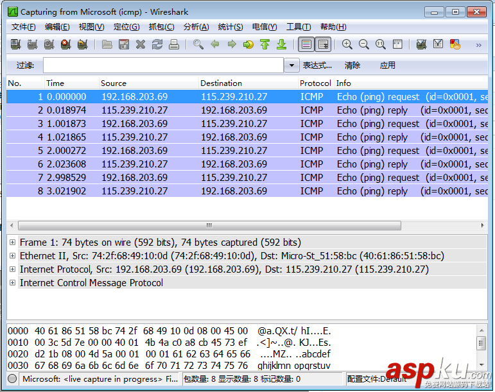The width and height of the screenshot is (495, 392).
Task: Open a capture file folder icon
Action: 107,44
